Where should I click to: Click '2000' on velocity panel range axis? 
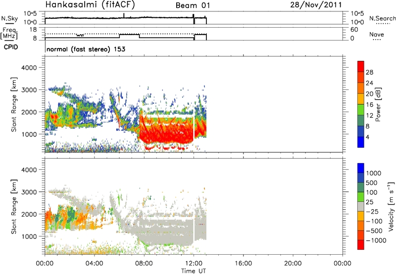pos(29,214)
